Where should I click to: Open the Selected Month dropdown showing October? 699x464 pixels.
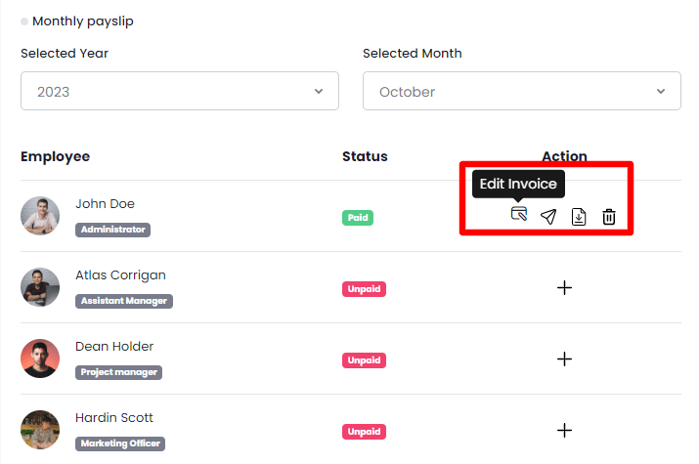(x=521, y=92)
